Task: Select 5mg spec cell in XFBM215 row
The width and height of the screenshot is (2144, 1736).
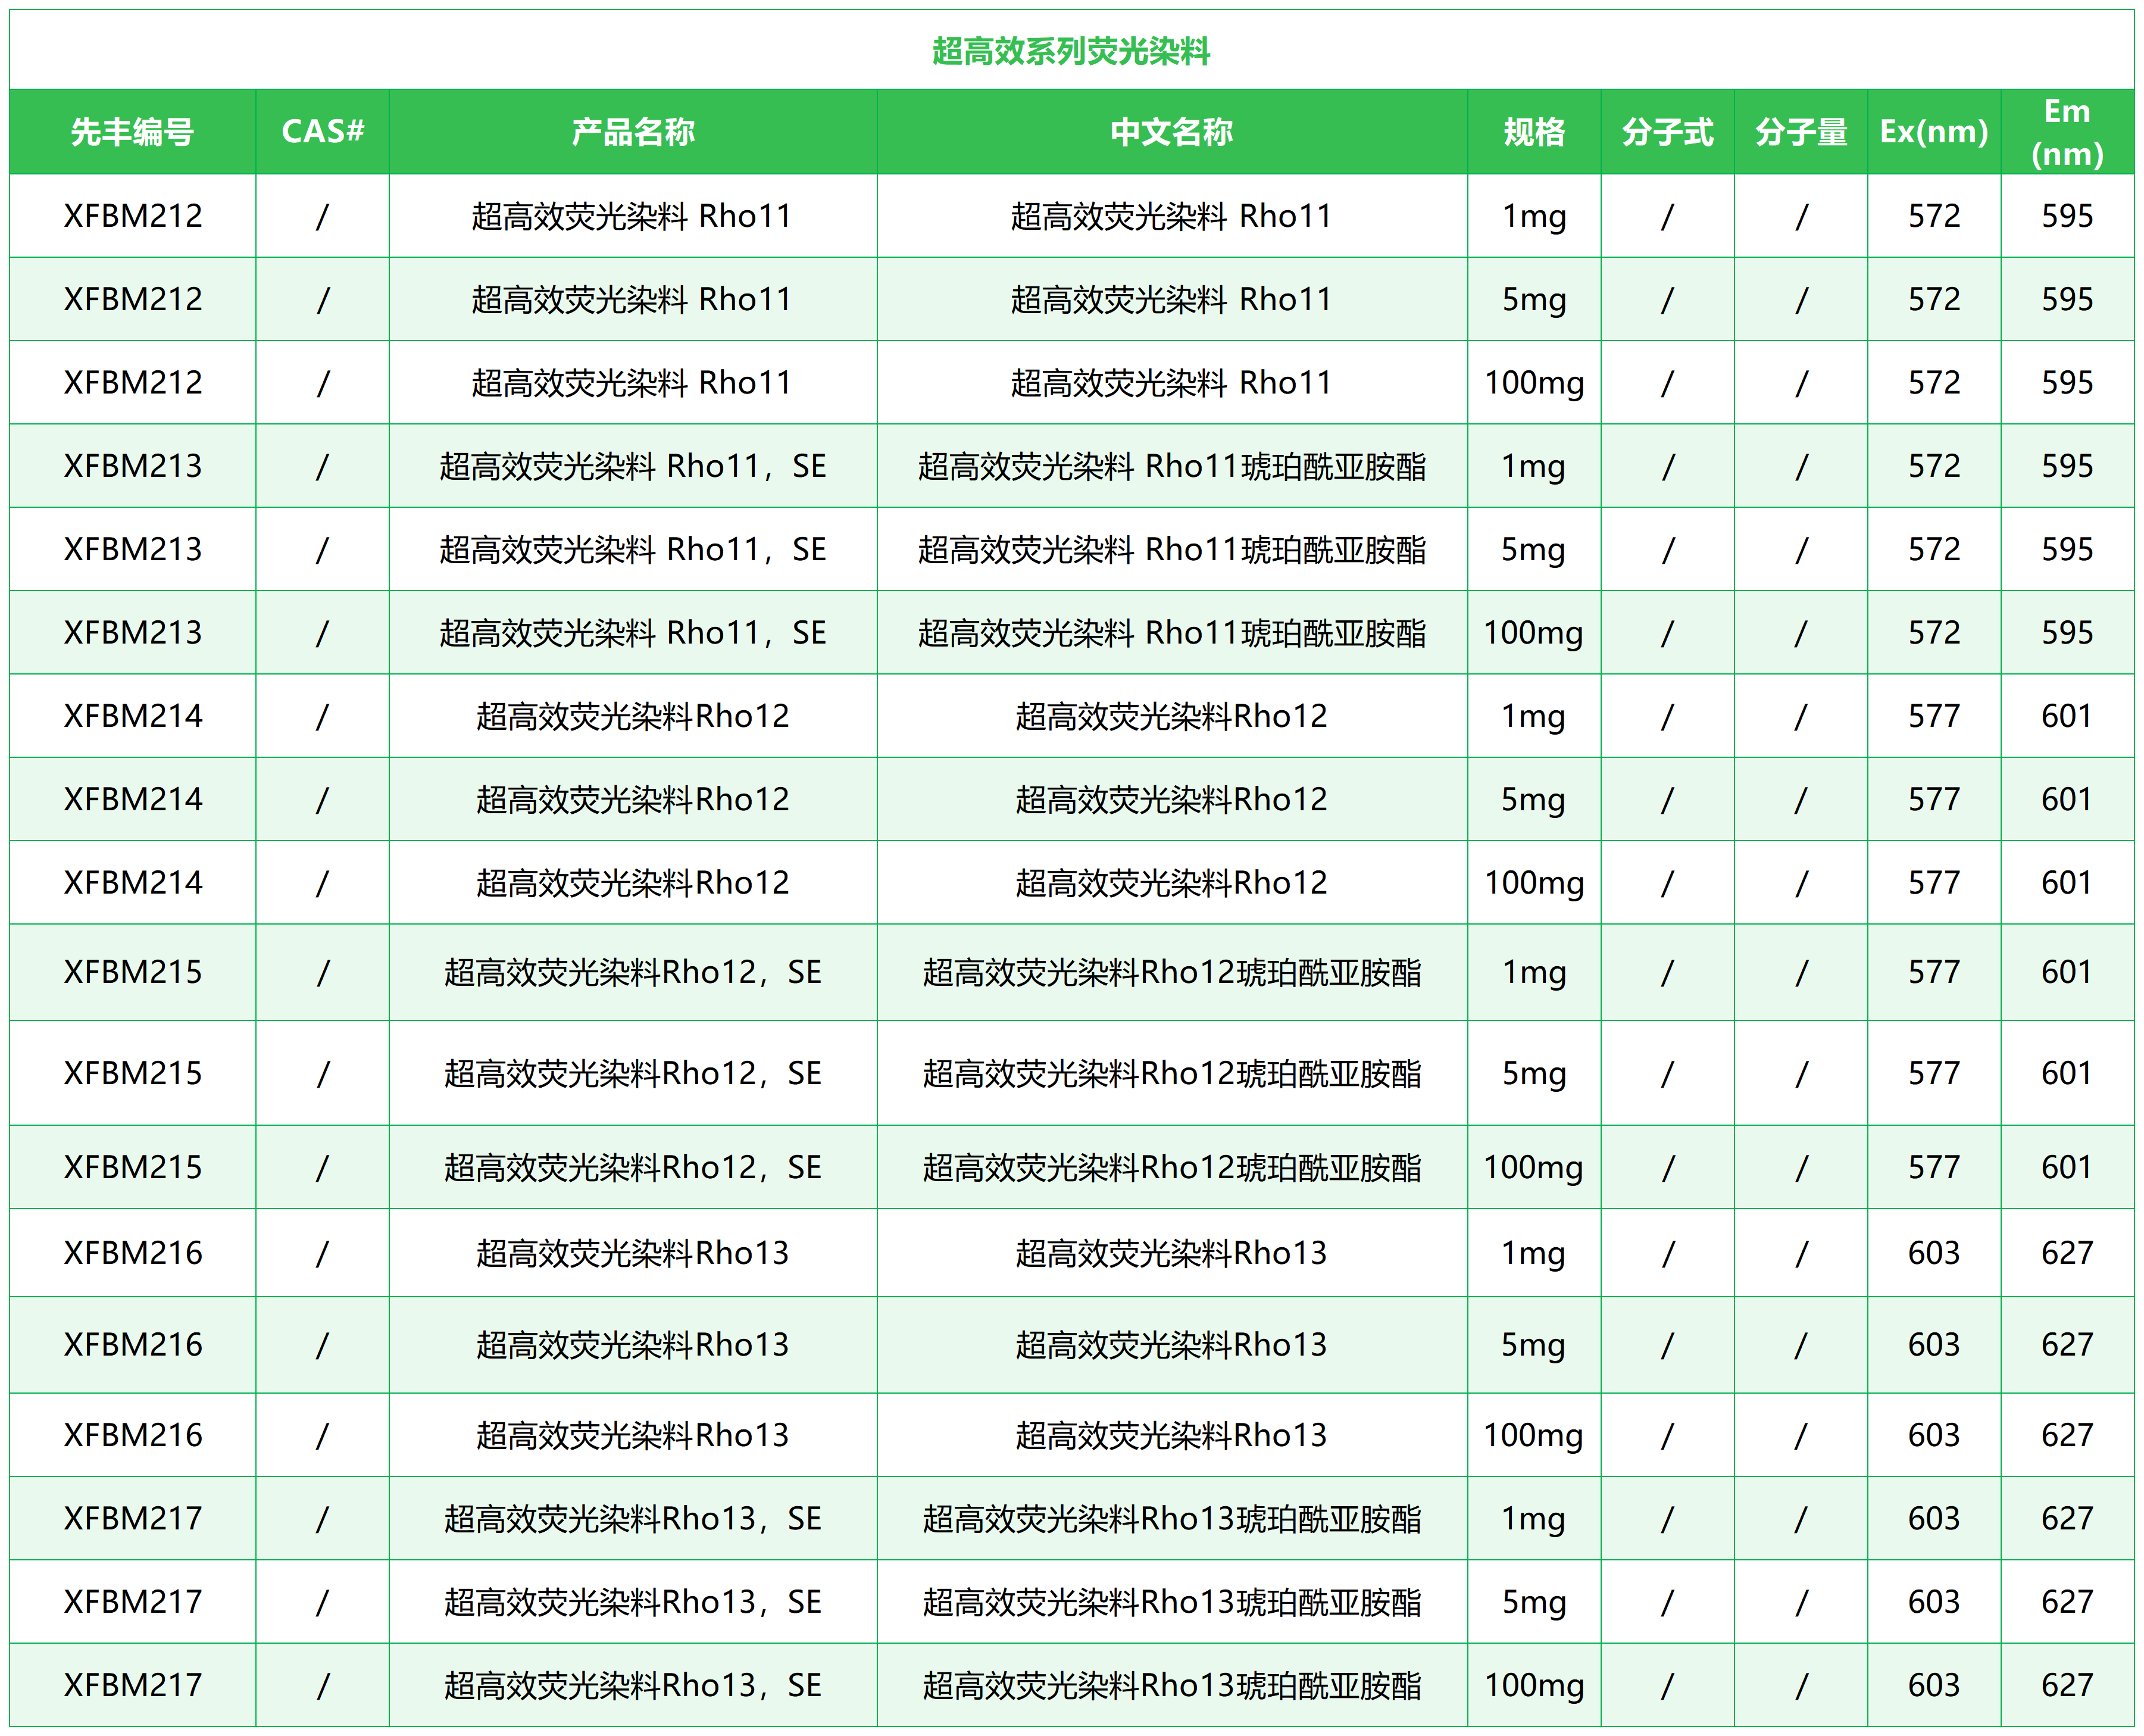Action: pos(1533,1073)
